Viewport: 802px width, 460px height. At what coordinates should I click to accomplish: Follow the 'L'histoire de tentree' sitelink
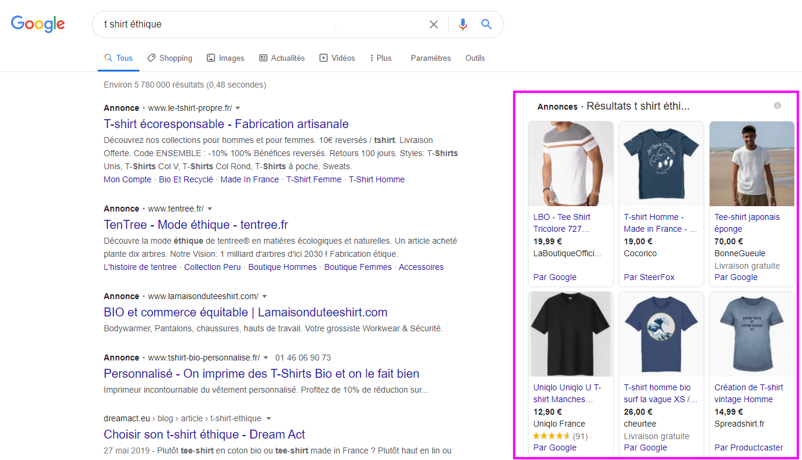coord(140,267)
